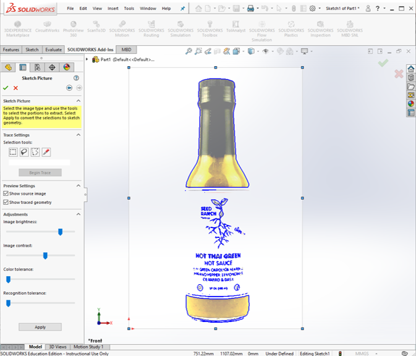416x356 pixels.
Task: Click the Apply button
Action: pos(40,327)
